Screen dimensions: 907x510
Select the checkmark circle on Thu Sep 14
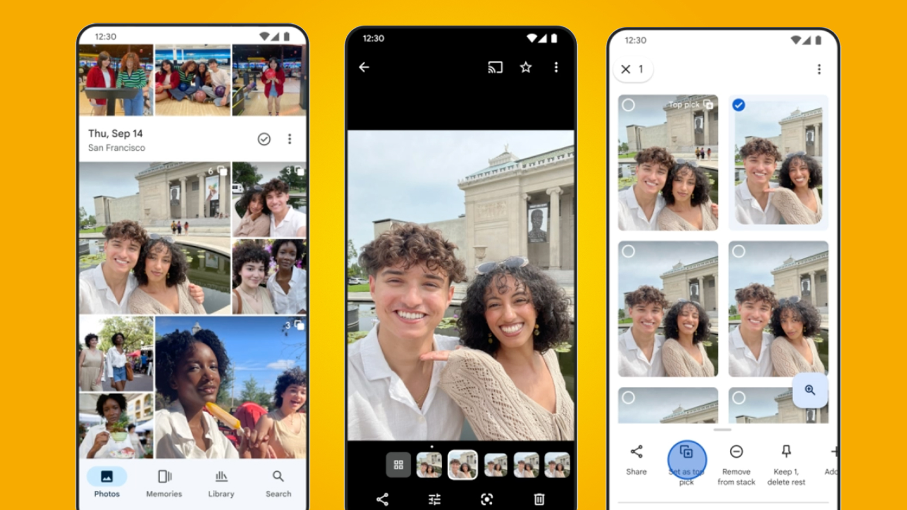(x=264, y=139)
